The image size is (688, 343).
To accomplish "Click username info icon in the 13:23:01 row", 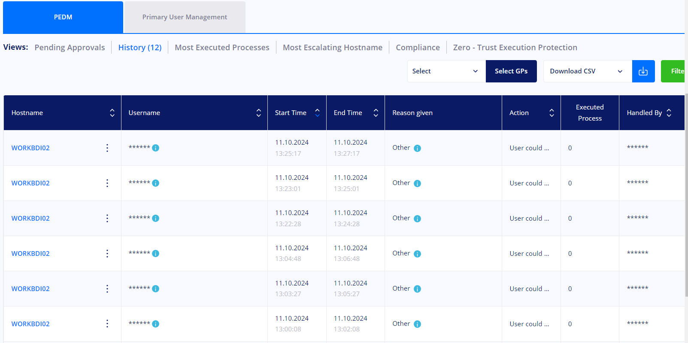I will pos(156,183).
